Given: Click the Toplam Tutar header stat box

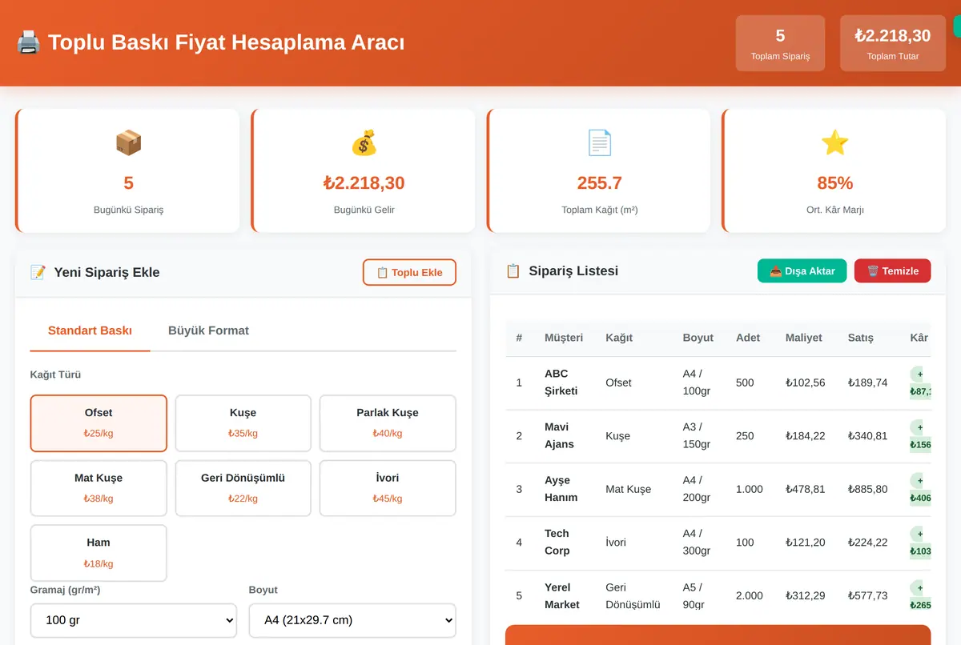Looking at the screenshot, I should point(892,43).
